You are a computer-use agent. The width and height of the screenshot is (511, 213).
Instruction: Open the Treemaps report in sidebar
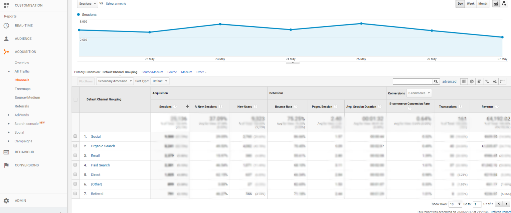[23, 89]
